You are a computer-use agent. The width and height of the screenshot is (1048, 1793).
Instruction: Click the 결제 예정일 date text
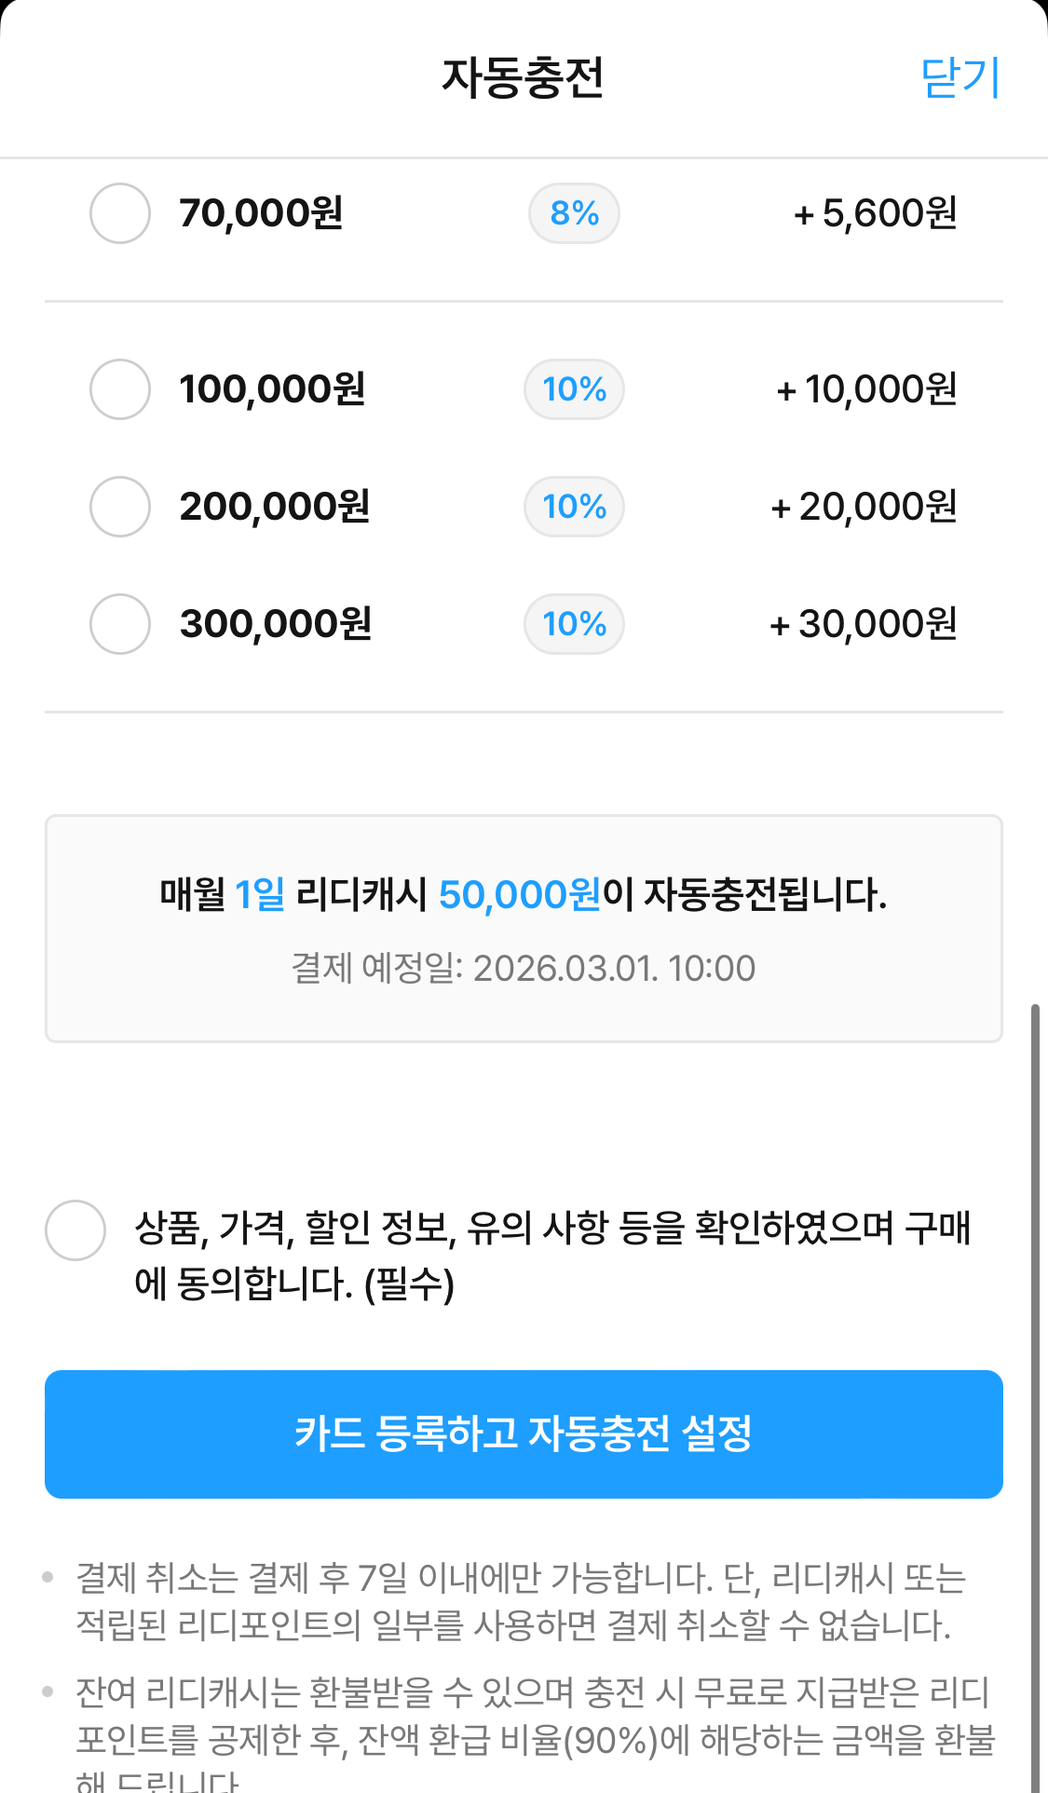(x=523, y=969)
